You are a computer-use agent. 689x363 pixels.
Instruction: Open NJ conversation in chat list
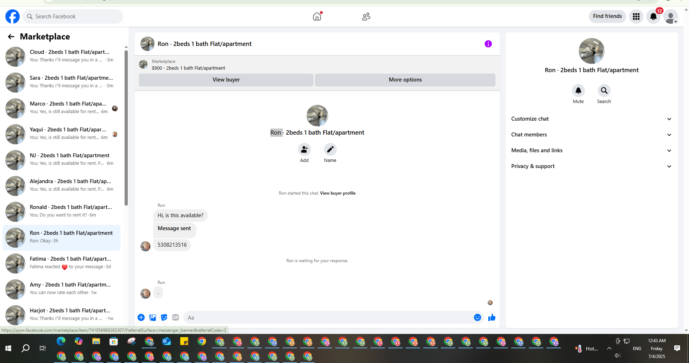coord(61,160)
